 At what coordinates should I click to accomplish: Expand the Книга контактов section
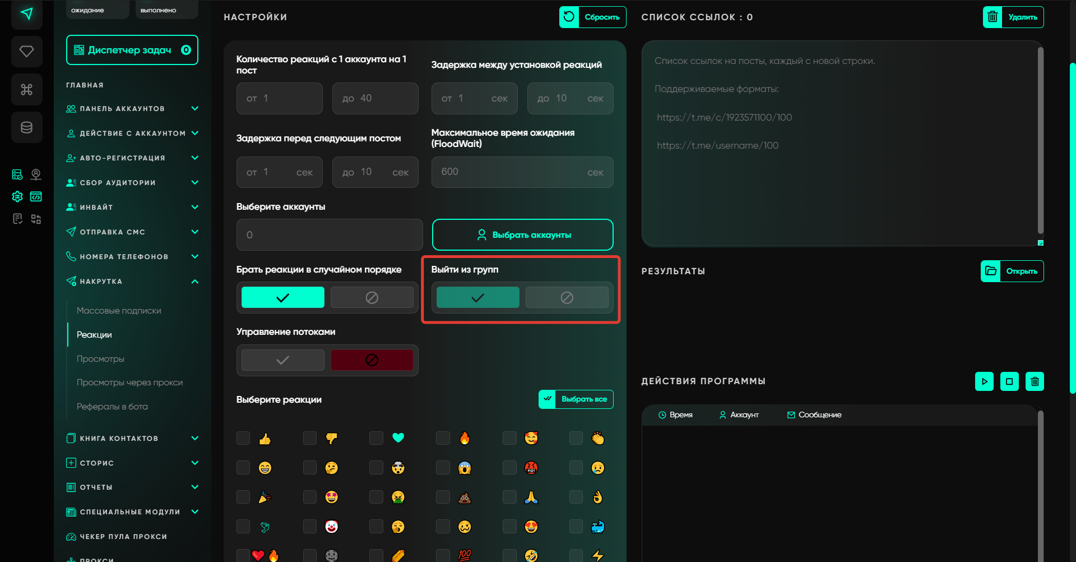pos(194,439)
